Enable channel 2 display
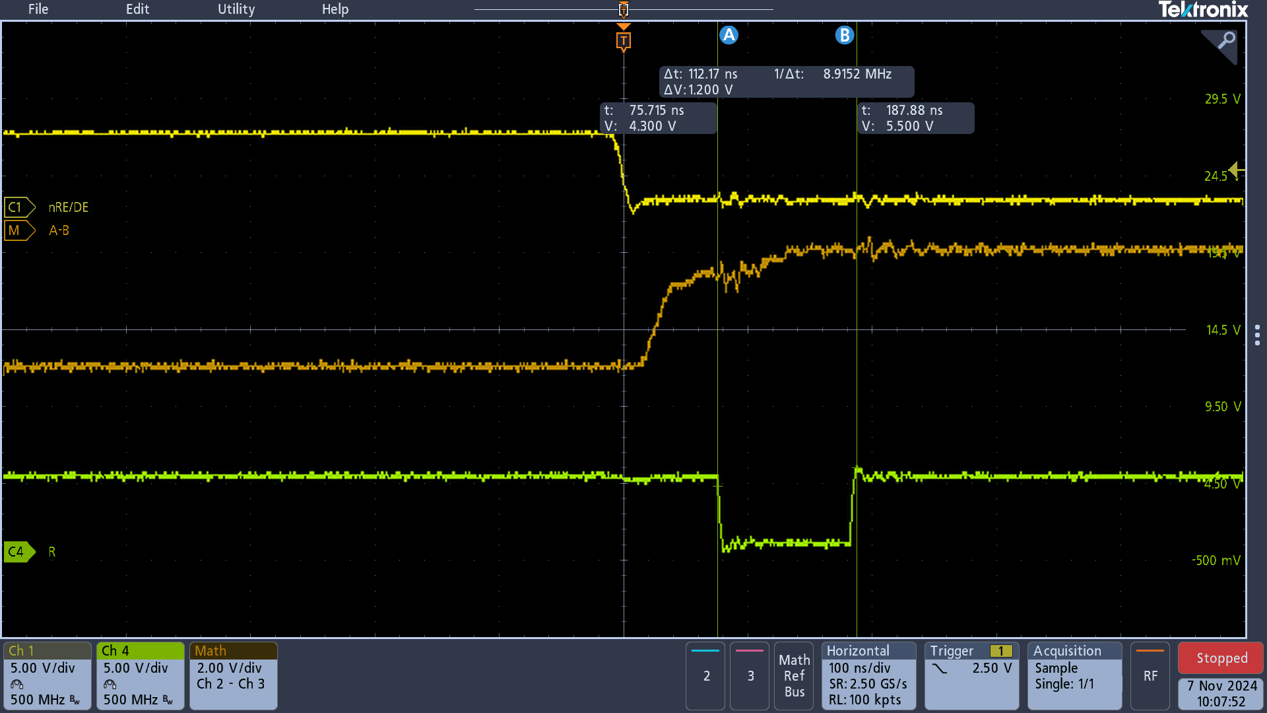 pos(705,676)
